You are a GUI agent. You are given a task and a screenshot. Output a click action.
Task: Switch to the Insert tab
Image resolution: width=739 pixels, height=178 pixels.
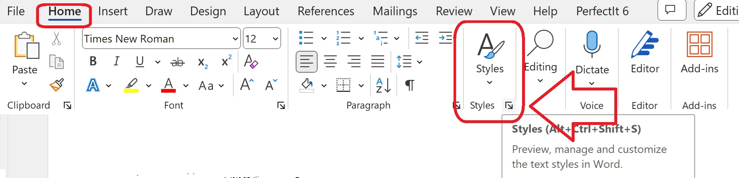[113, 11]
